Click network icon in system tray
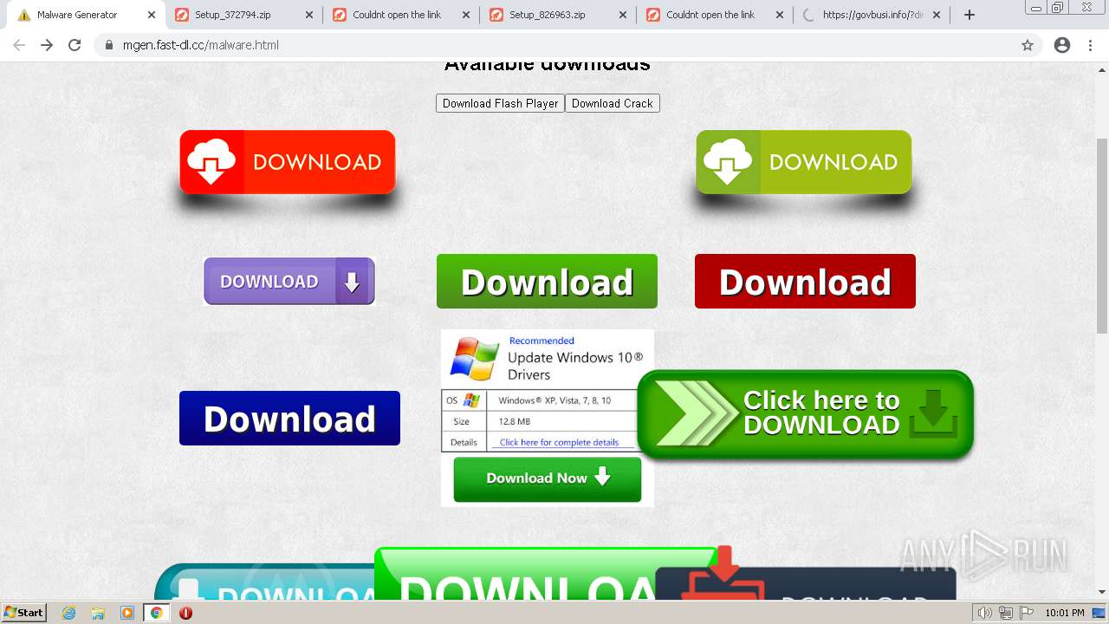The width and height of the screenshot is (1109, 624). coord(1006,613)
